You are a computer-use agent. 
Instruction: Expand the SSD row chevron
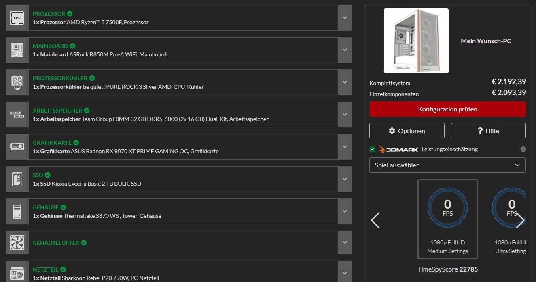click(345, 179)
